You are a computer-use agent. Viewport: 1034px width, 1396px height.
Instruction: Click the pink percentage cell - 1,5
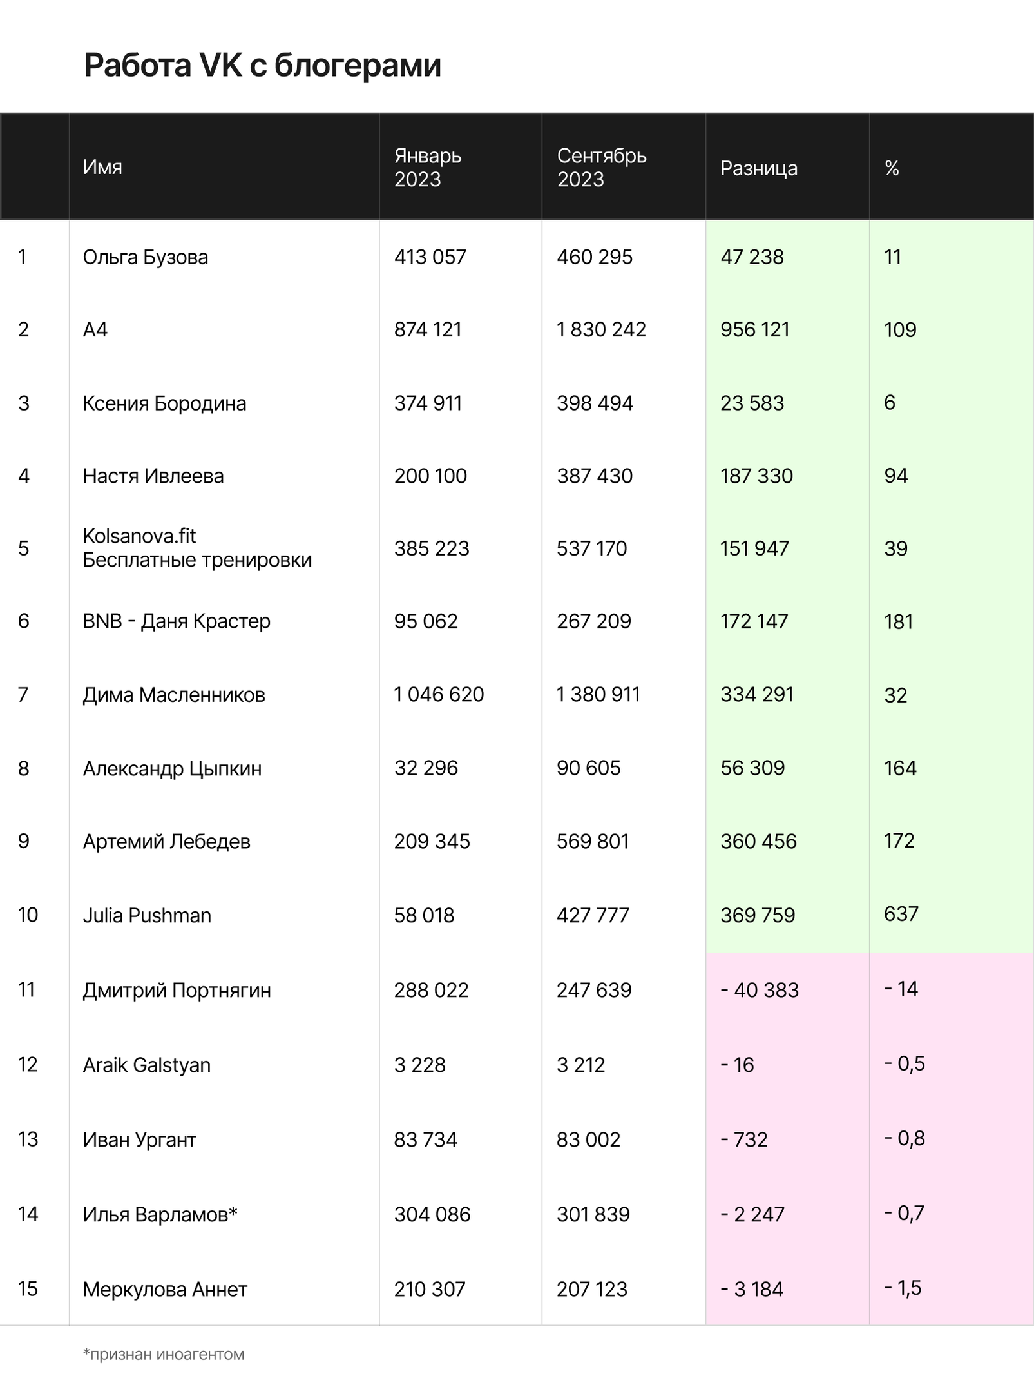point(903,1288)
